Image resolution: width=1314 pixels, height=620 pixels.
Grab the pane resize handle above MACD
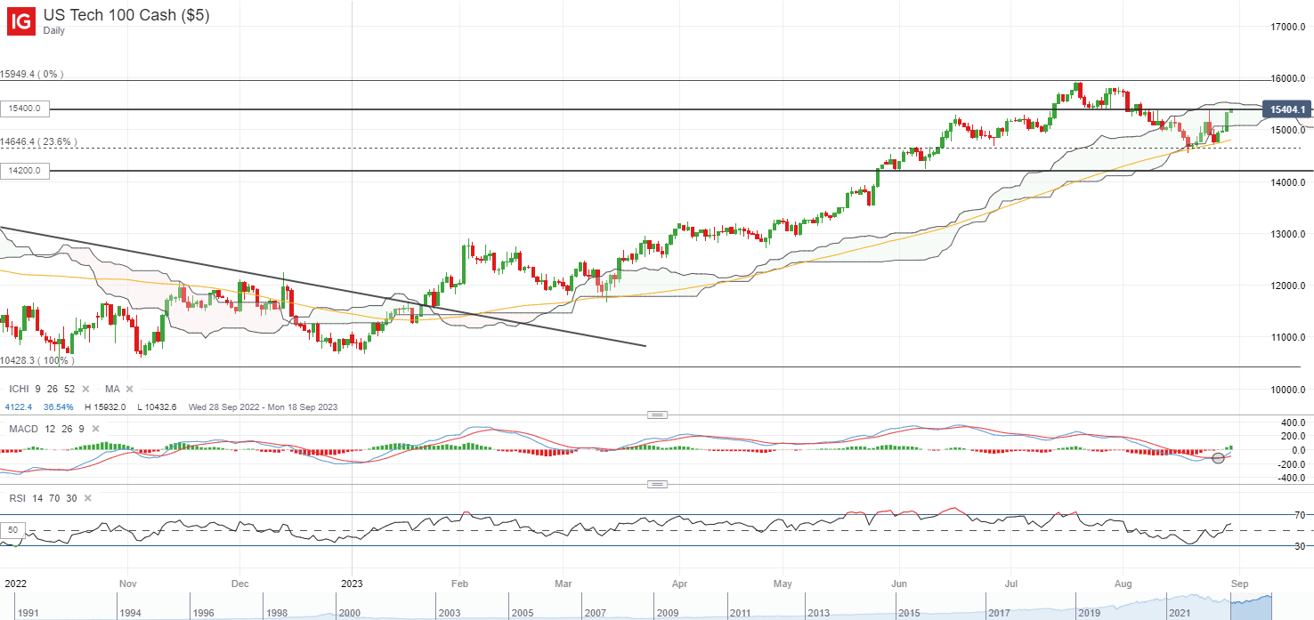[x=657, y=415]
